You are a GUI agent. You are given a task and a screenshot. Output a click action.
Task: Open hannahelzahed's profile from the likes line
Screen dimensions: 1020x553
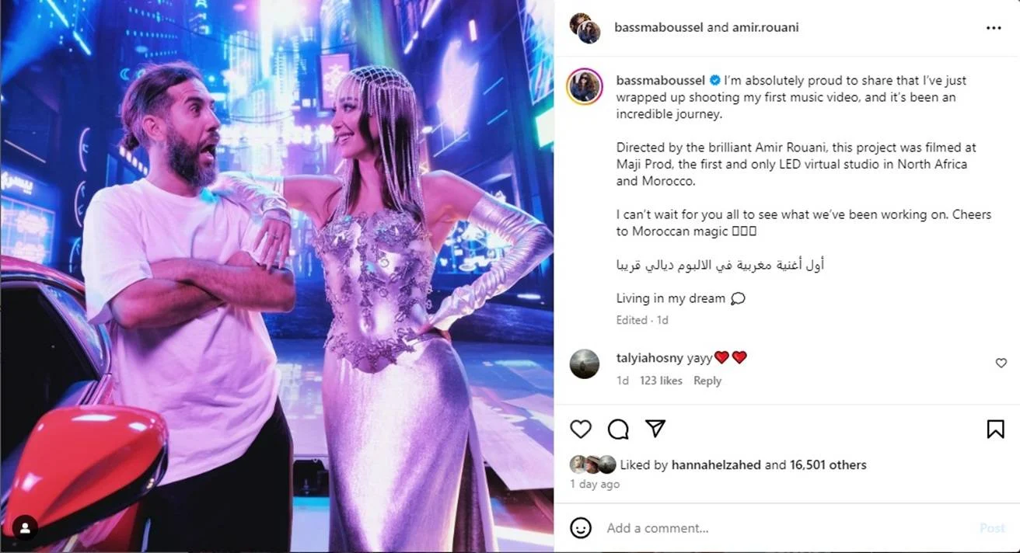coord(716,465)
